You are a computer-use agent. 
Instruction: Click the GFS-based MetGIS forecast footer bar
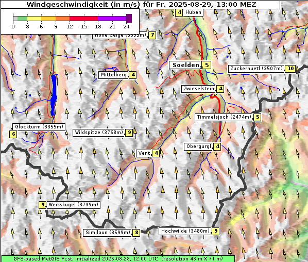(118, 259)
